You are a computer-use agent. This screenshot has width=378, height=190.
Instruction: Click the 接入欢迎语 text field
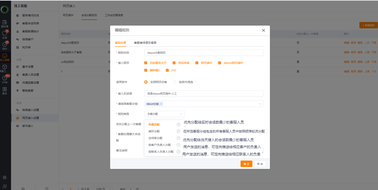click(203, 94)
